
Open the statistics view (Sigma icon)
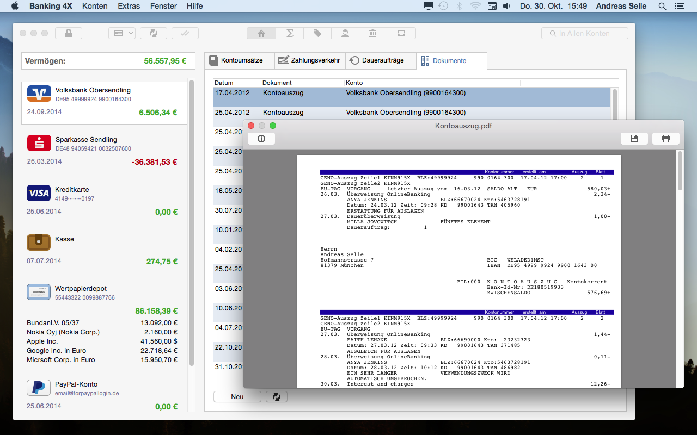pyautogui.click(x=289, y=33)
